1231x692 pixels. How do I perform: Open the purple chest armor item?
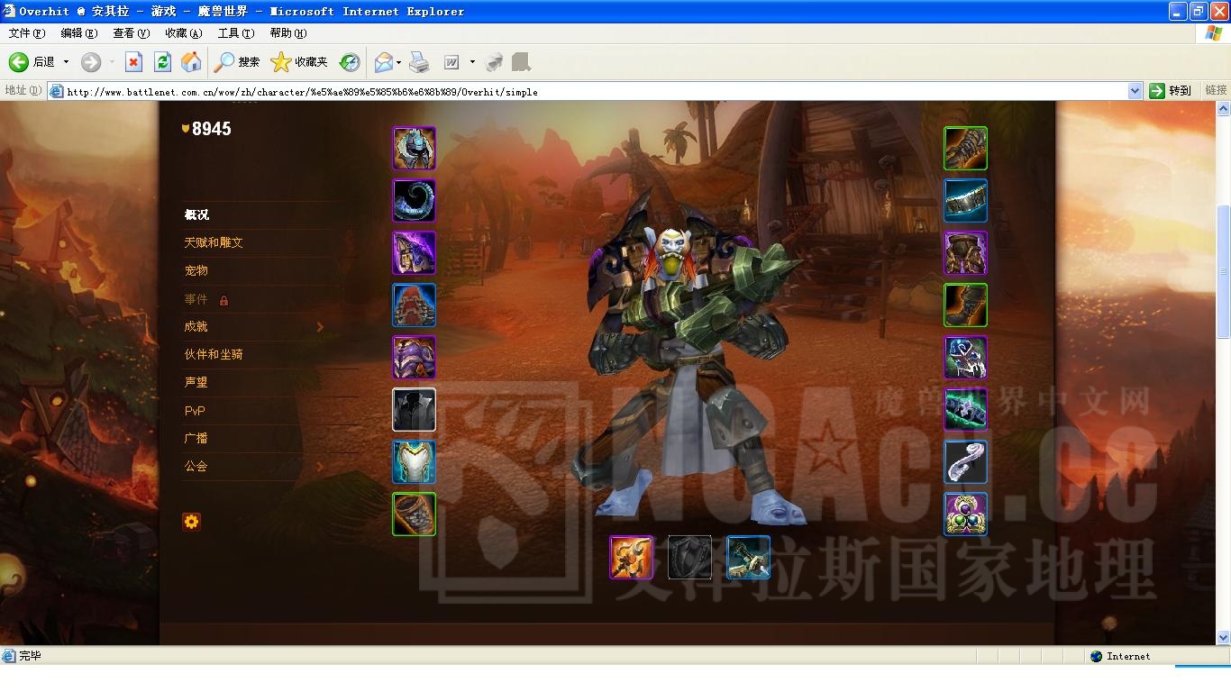click(x=414, y=357)
